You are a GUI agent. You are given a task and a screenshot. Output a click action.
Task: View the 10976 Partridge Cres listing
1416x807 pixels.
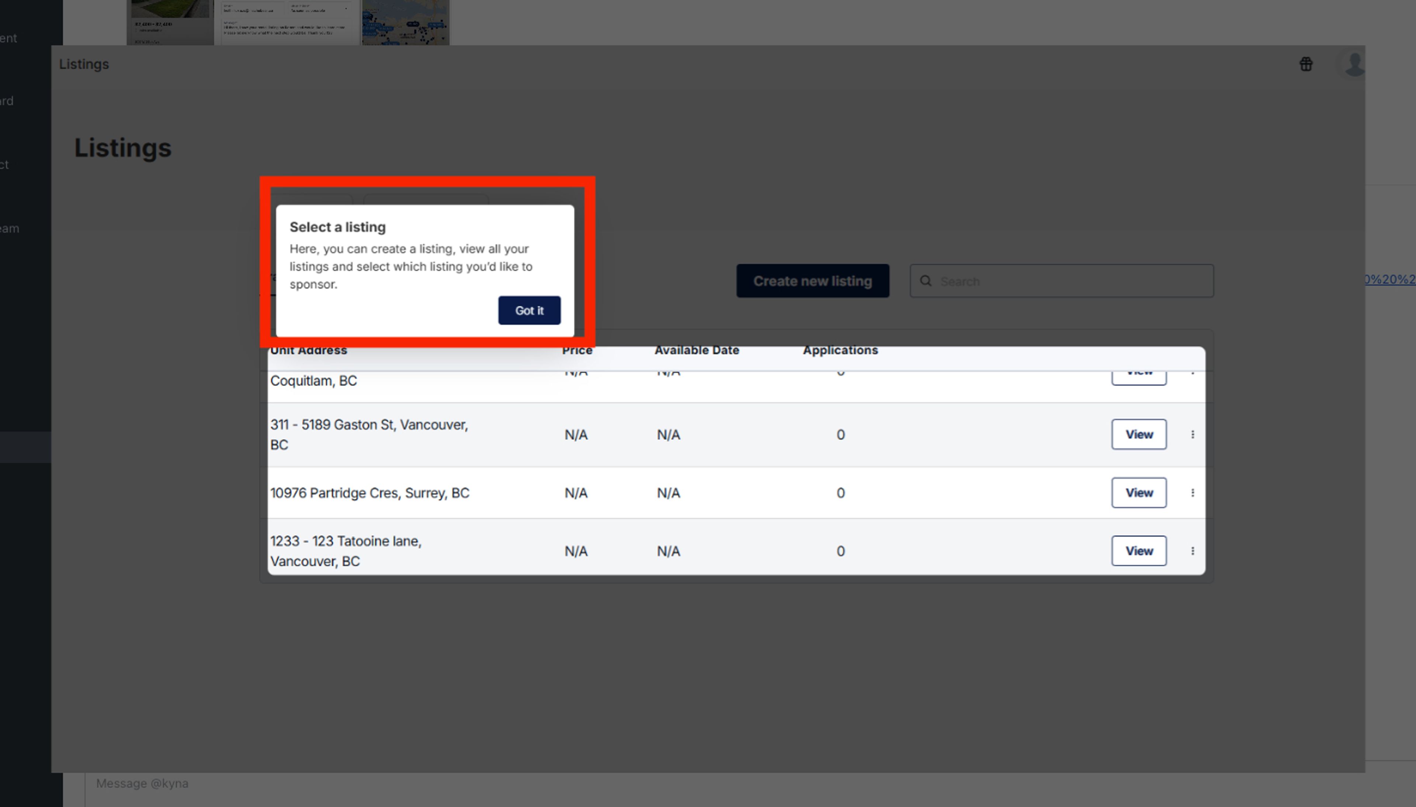pos(1139,493)
